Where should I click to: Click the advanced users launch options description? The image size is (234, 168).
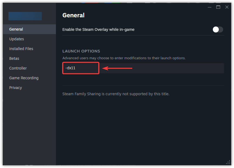point(124,58)
